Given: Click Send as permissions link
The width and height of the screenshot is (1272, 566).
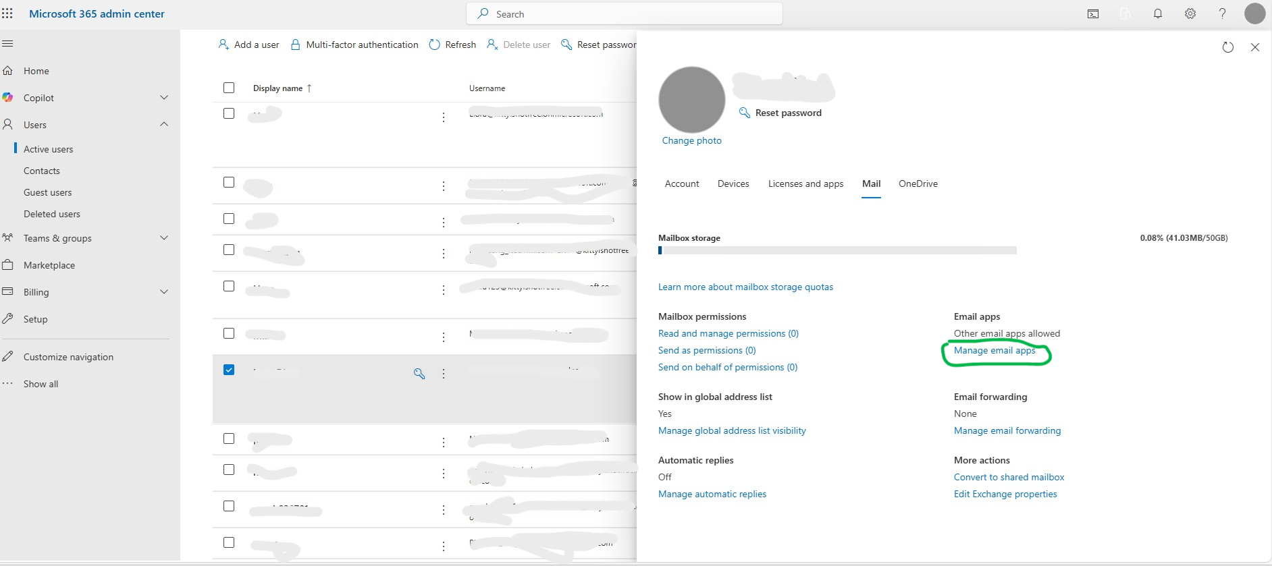Looking at the screenshot, I should coord(707,350).
